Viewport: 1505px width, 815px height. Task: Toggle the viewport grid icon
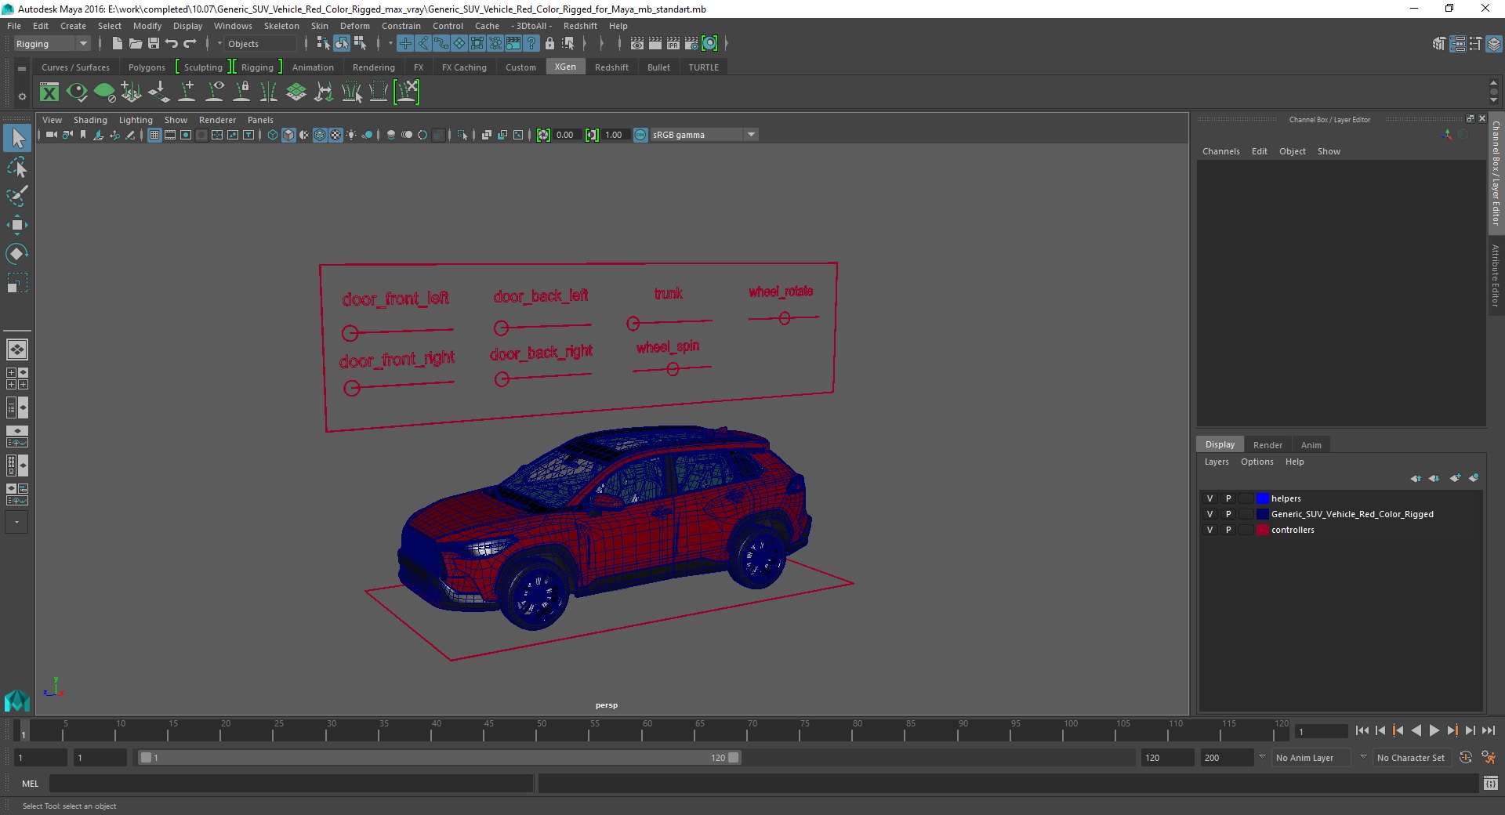tap(154, 135)
